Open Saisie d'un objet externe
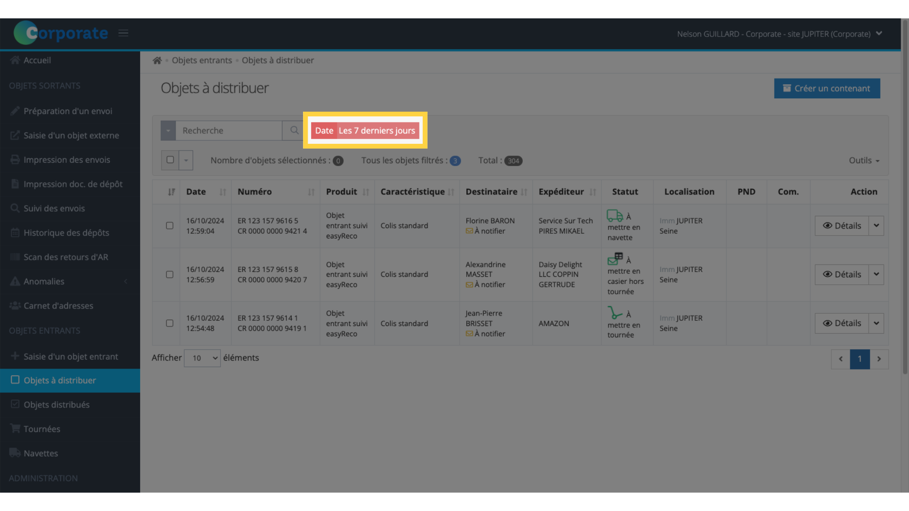The height and width of the screenshot is (511, 909). [70, 135]
